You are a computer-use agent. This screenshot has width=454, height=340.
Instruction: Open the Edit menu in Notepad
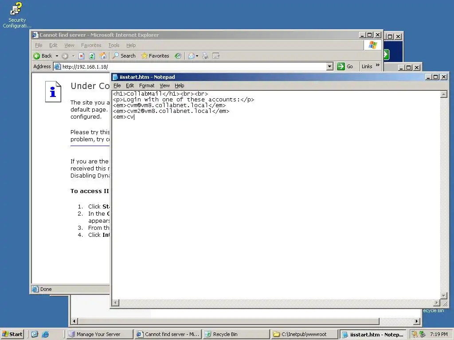130,85
